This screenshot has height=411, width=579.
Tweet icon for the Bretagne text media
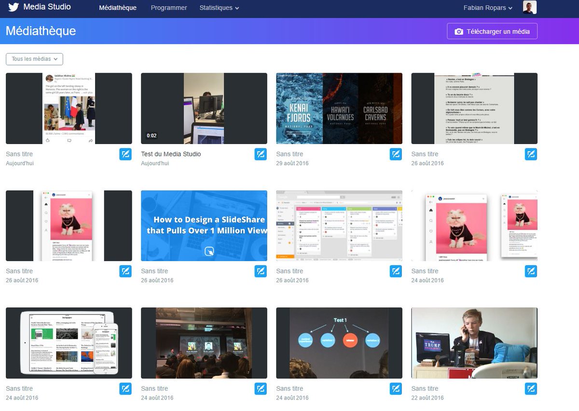tap(531, 154)
